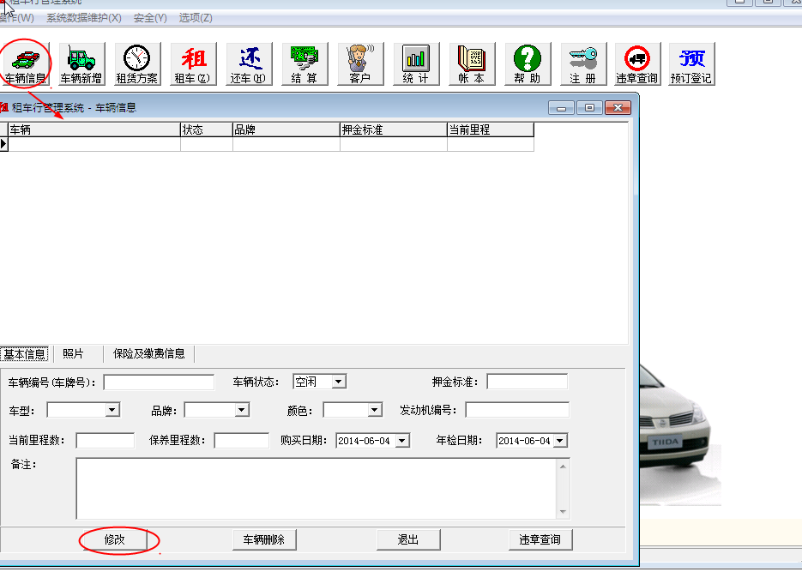Expand the 车辆状态 dropdown
802x572 pixels.
point(338,382)
